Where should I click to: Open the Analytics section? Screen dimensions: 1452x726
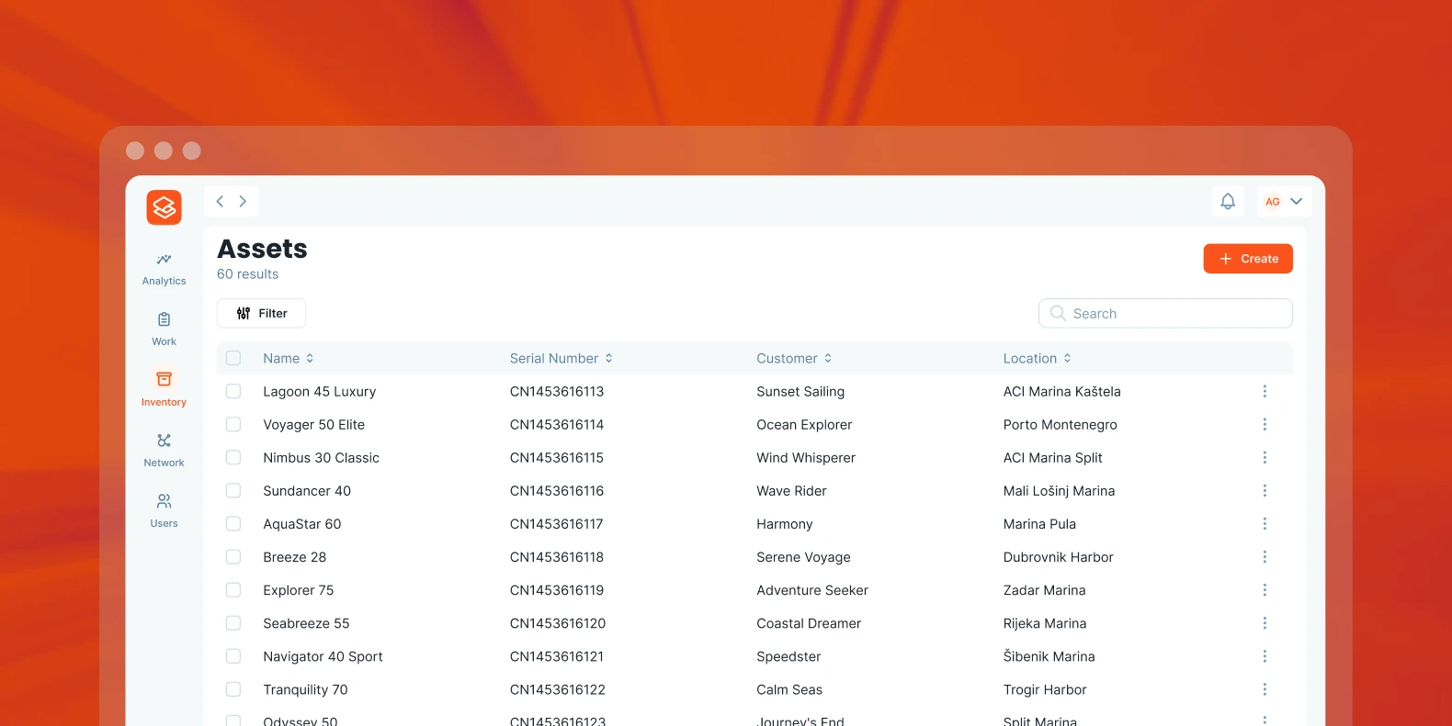[x=164, y=270]
